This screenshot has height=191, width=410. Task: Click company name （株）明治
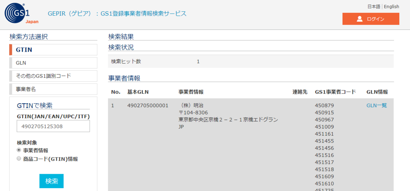191,105
